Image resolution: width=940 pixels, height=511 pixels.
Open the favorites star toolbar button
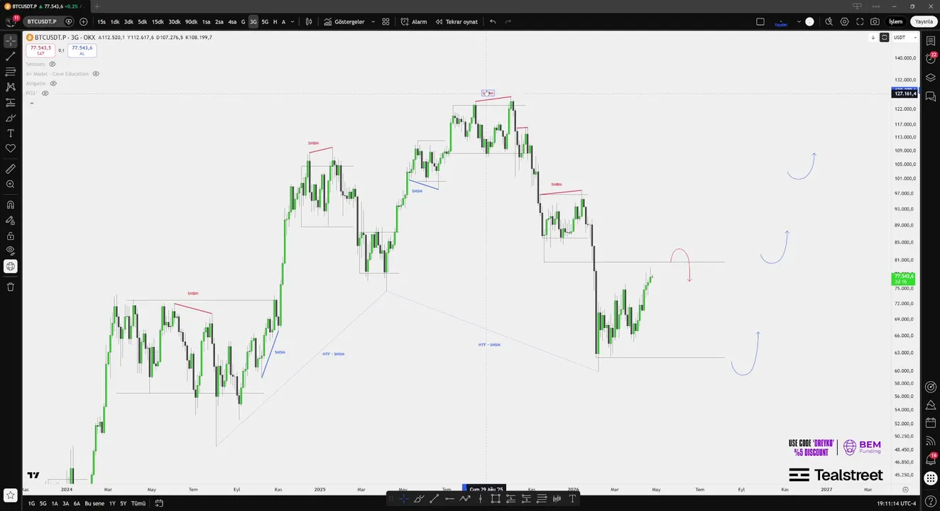11,495
